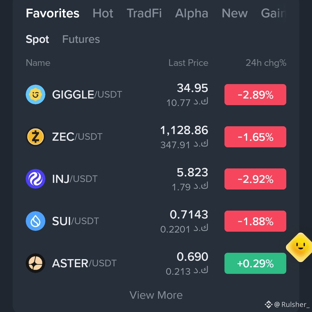Switch to the Futures sub-tab
Viewport: 312px width, 312px height.
point(81,39)
